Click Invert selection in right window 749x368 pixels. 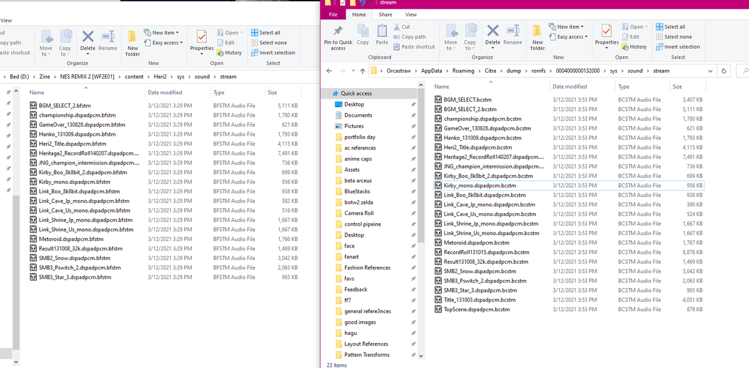pos(678,47)
